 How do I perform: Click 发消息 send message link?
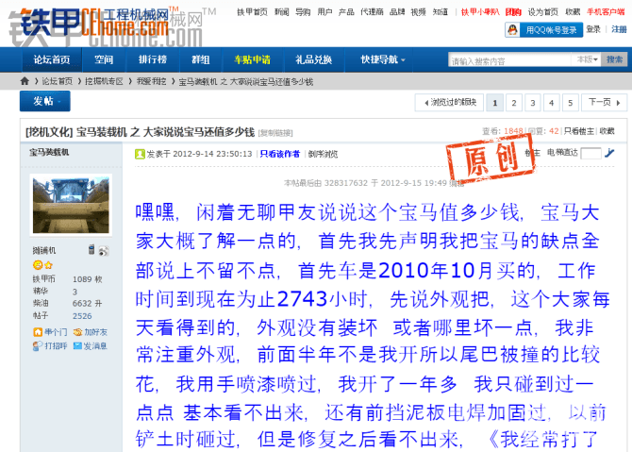[95, 346]
